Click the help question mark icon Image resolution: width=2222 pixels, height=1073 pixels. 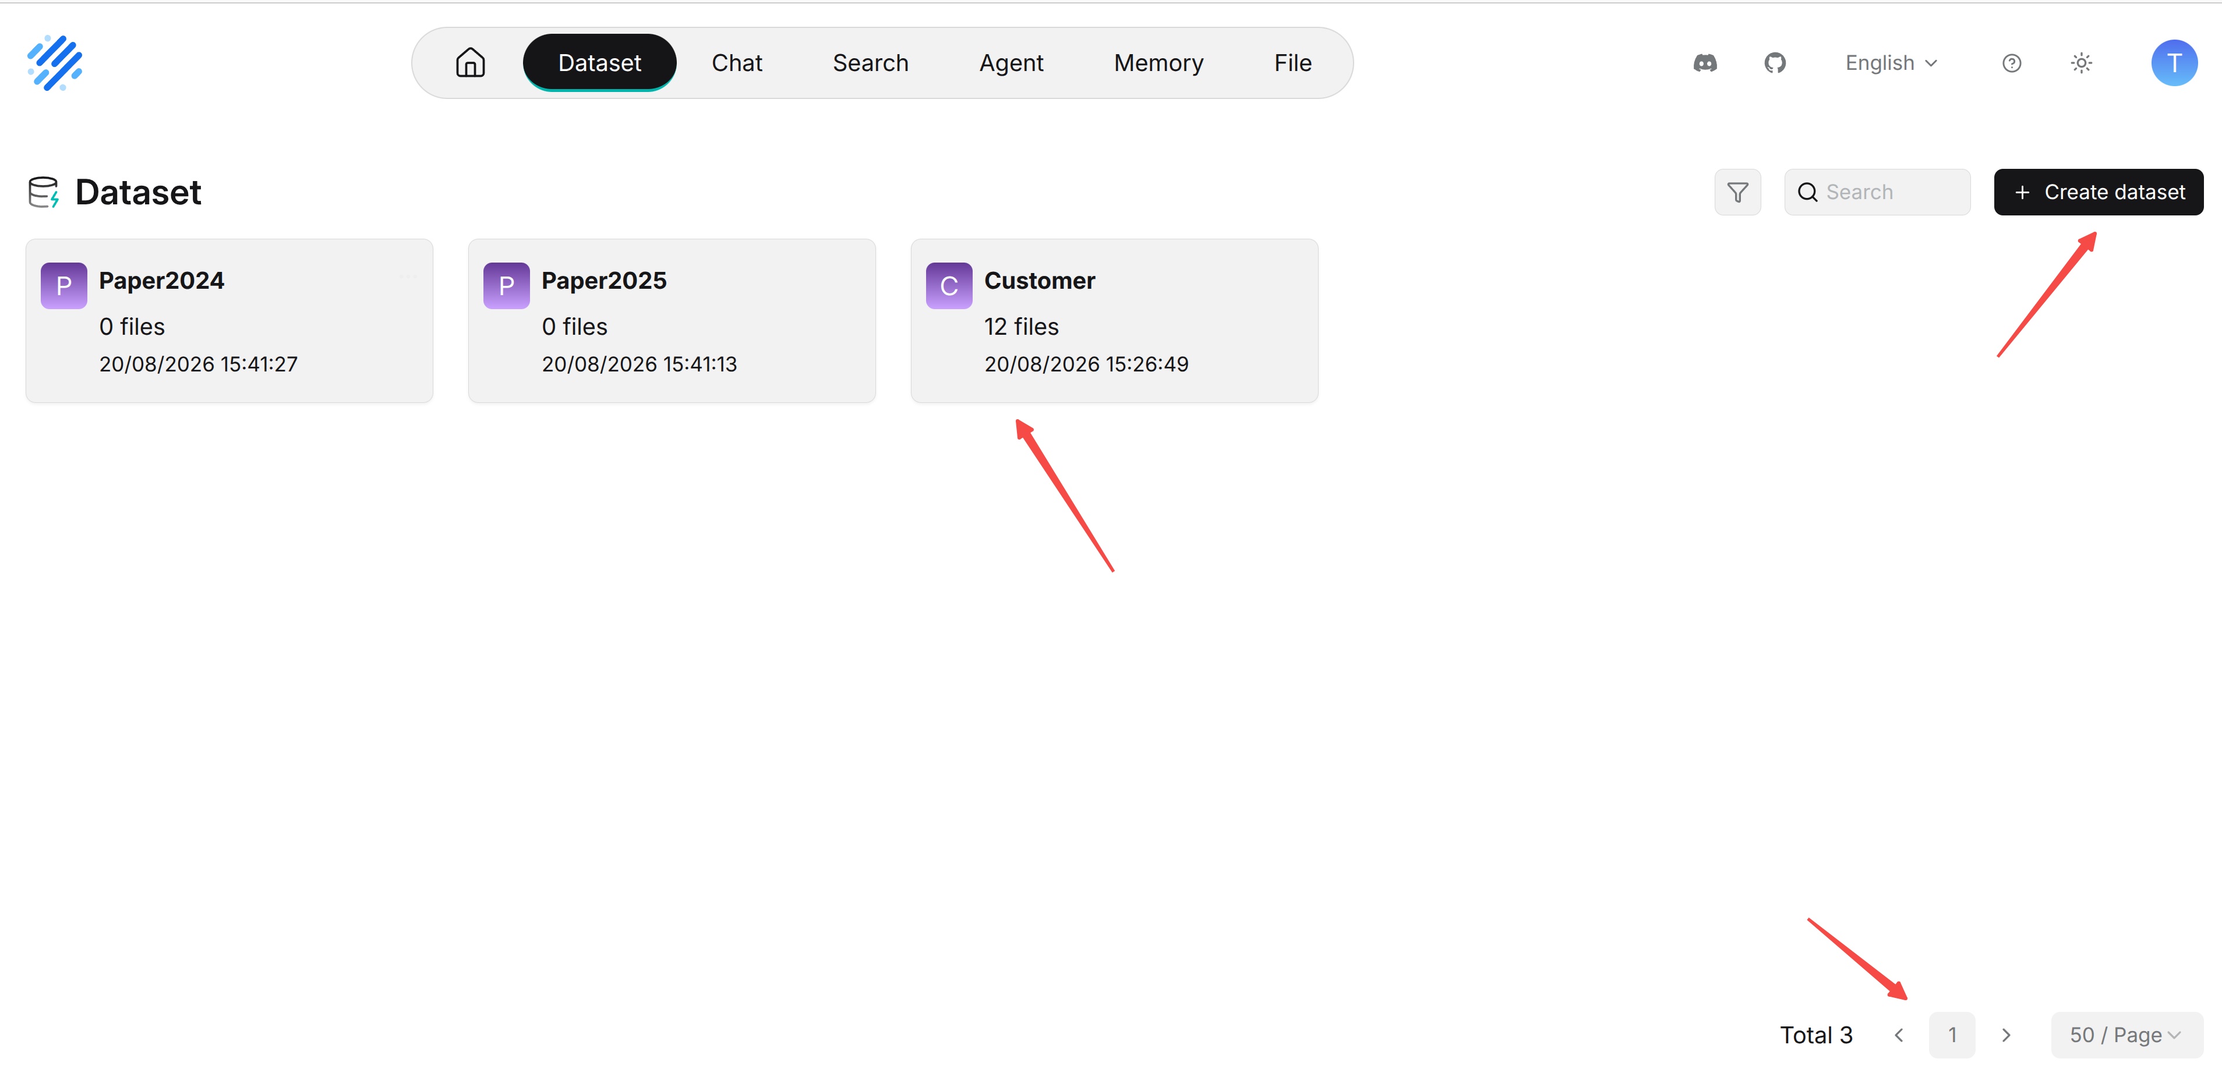(x=2011, y=63)
